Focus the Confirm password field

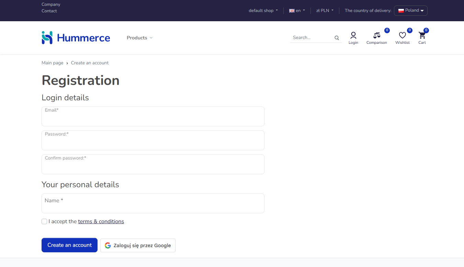(153, 164)
